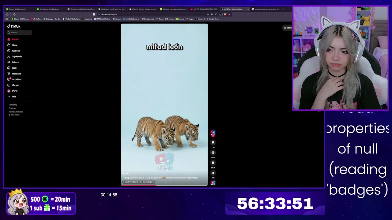
Task: Click the bookmark icon in the address bar
Action: (94, 14)
